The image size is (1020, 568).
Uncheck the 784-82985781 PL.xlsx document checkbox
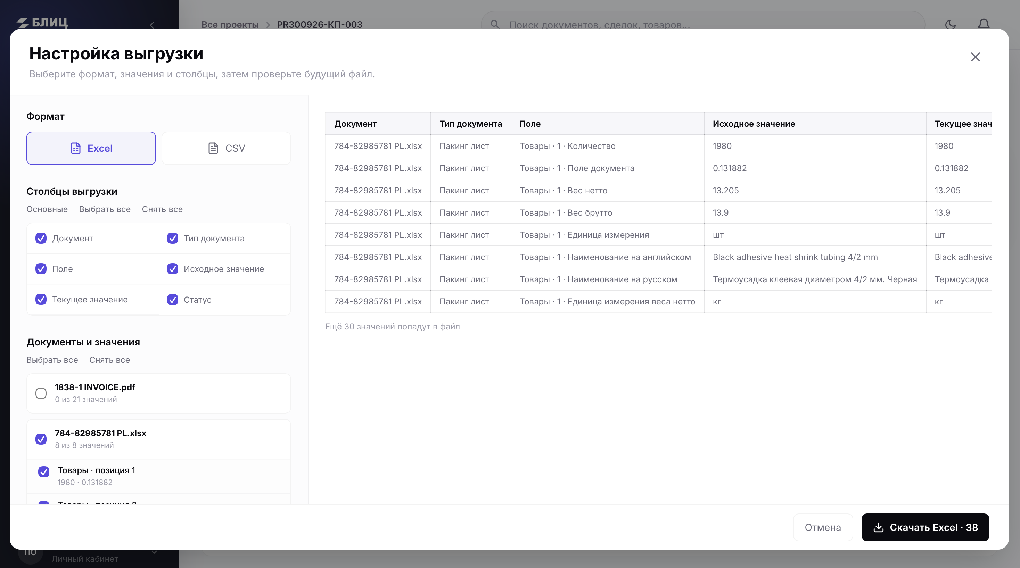[41, 439]
